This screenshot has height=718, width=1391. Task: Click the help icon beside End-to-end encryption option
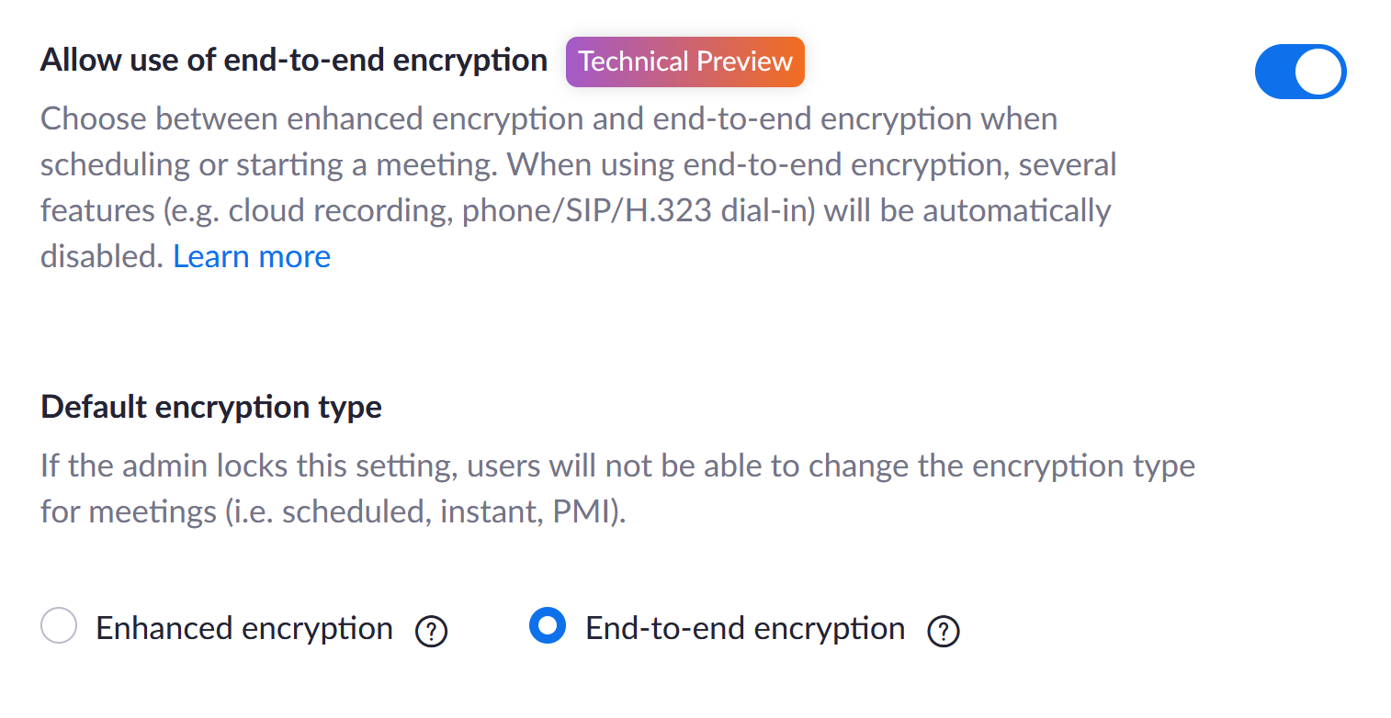(x=944, y=632)
